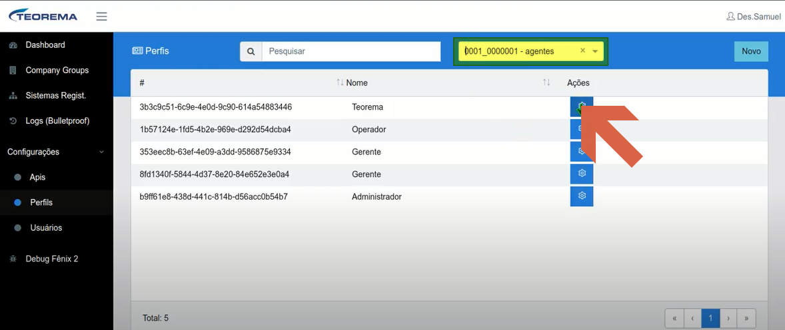Viewport: 785px width, 330px height.
Task: Go to last page (»)
Action: point(746,318)
